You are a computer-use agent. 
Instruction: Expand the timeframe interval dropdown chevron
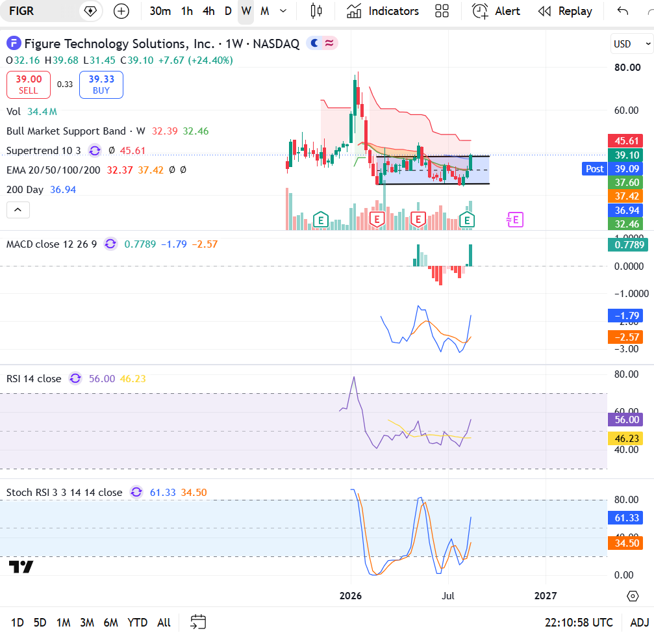(283, 11)
